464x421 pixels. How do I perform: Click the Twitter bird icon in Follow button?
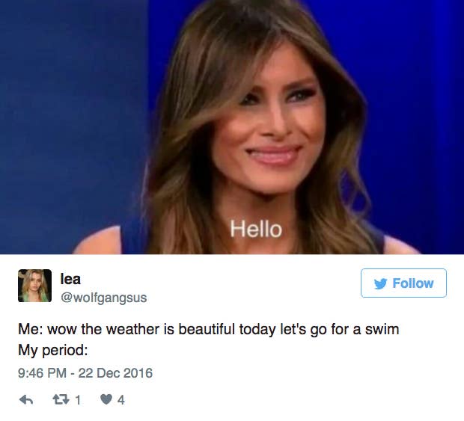(380, 283)
